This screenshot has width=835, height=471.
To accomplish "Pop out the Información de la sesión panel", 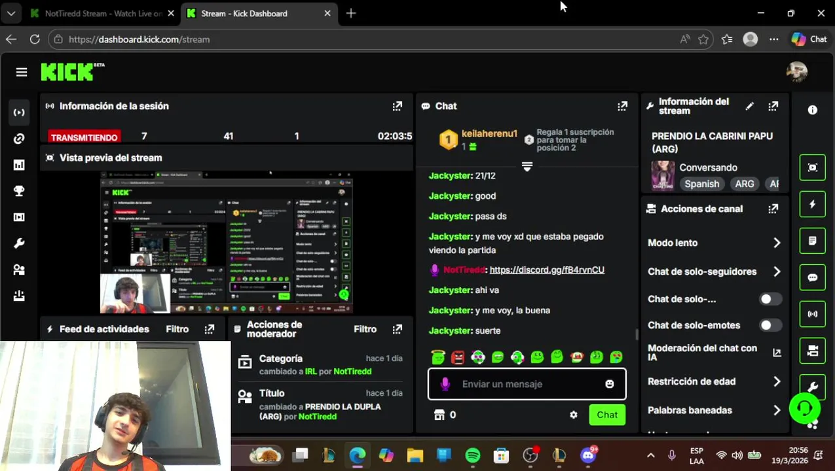I will (x=398, y=106).
